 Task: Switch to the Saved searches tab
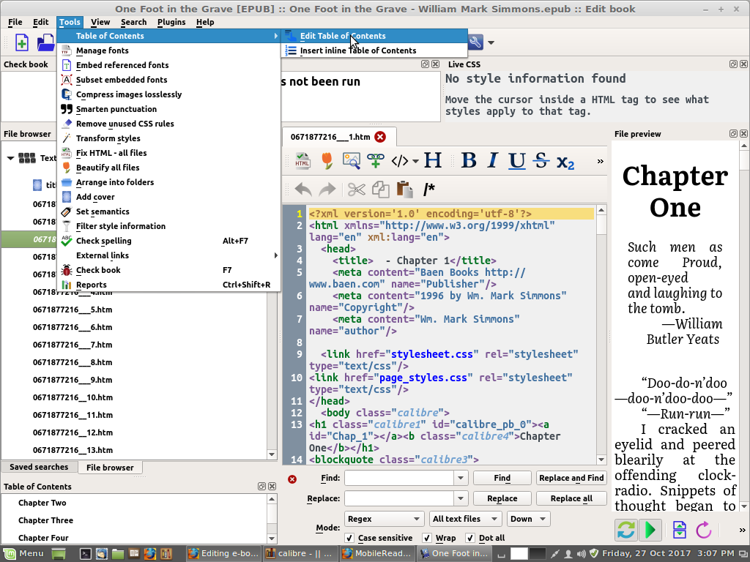pos(39,467)
